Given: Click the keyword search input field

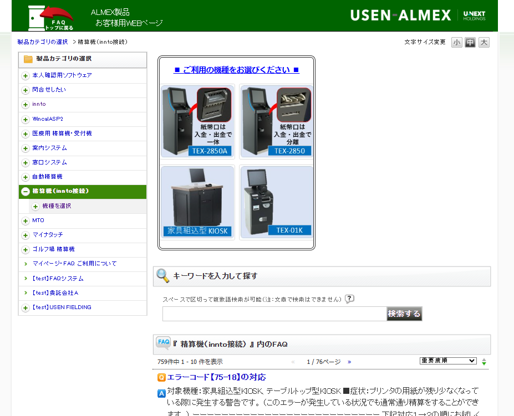Looking at the screenshot, I should [274, 314].
